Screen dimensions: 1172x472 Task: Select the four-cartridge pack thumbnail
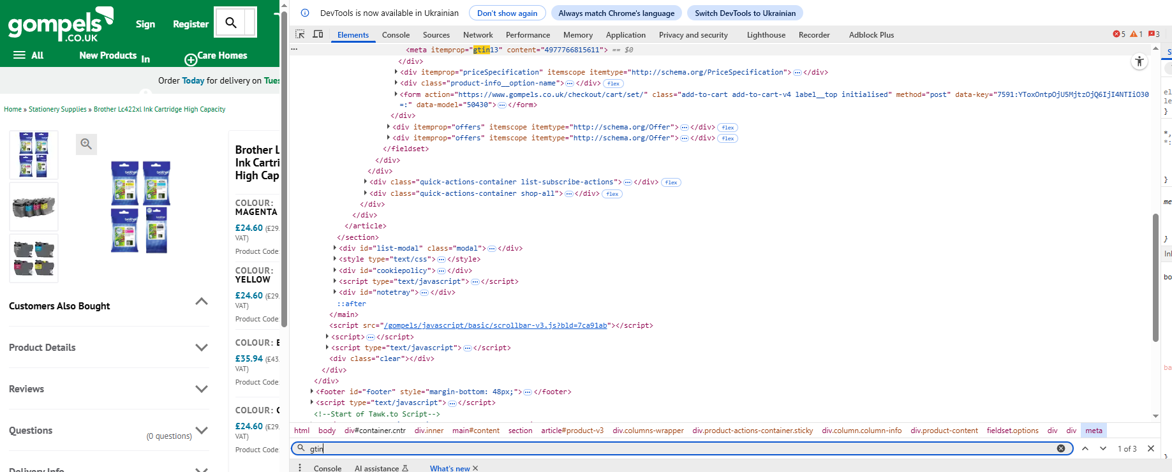(34, 154)
